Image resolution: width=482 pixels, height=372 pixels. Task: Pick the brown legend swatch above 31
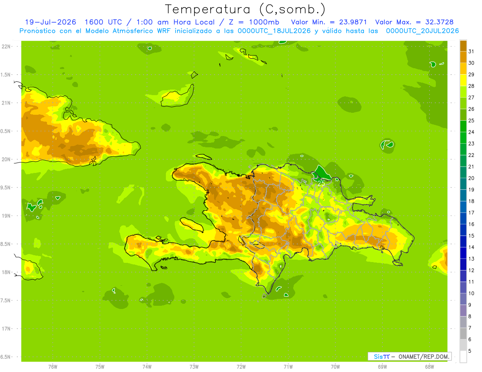(463, 46)
